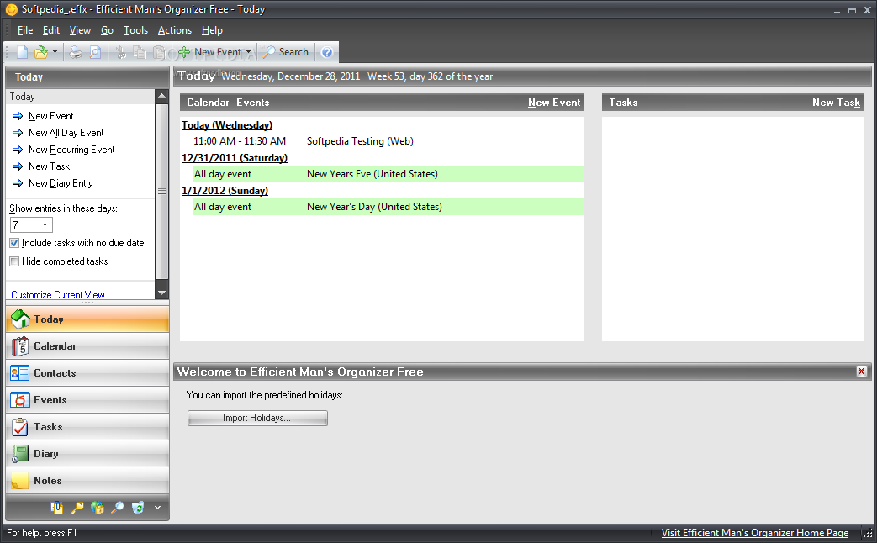This screenshot has width=877, height=543.
Task: Open the Calendar navigation section
Action: (x=87, y=346)
